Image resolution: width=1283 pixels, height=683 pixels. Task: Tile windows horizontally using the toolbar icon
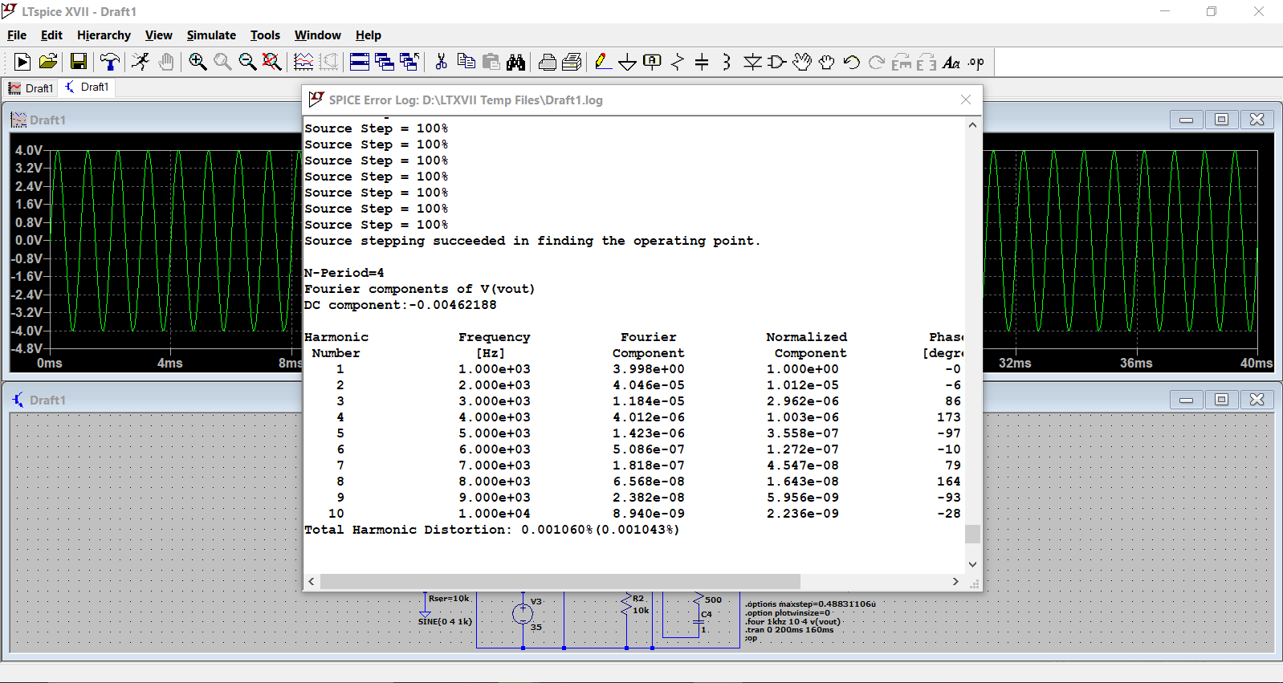click(x=360, y=62)
